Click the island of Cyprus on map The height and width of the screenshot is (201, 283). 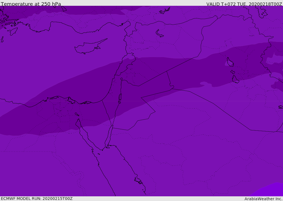90,47
